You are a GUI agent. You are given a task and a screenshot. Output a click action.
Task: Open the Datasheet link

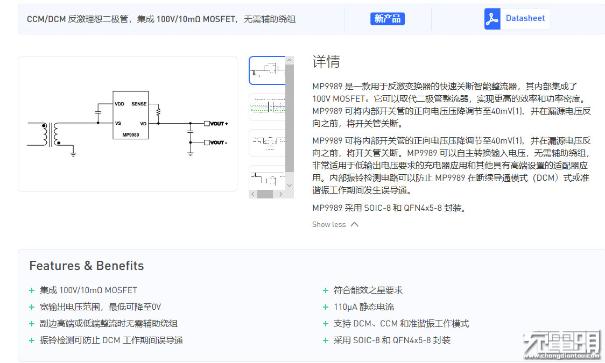point(525,18)
